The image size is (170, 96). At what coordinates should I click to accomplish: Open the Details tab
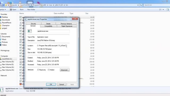tap(48, 24)
